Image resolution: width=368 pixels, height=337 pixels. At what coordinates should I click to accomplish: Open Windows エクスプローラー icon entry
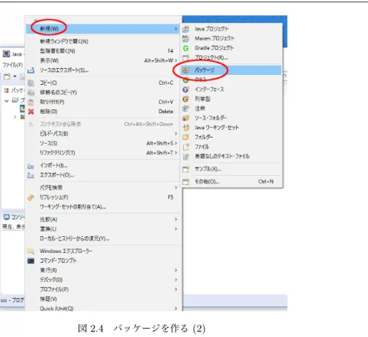[31, 251]
